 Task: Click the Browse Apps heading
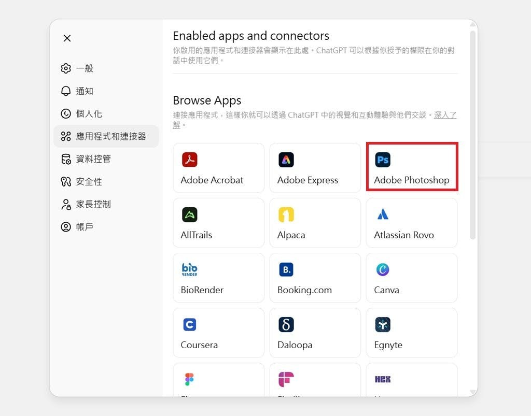(207, 101)
